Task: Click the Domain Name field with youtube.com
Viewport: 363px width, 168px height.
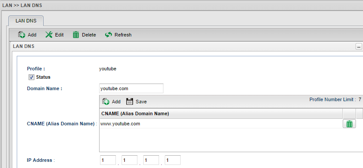Action: [x=131, y=88]
